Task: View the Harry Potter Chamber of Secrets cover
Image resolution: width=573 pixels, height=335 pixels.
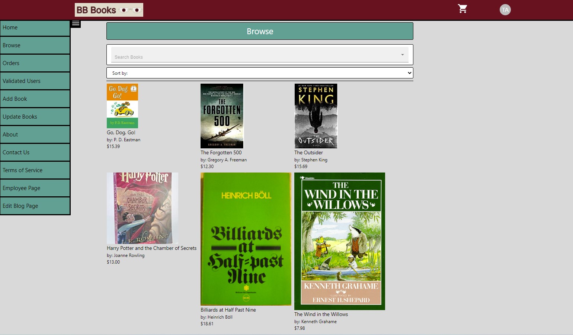Action: (x=143, y=208)
